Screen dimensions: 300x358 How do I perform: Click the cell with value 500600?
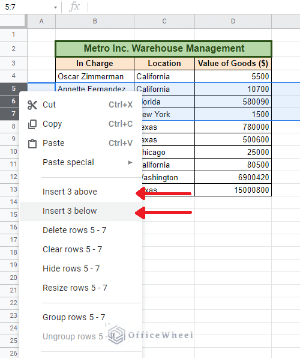(233, 139)
